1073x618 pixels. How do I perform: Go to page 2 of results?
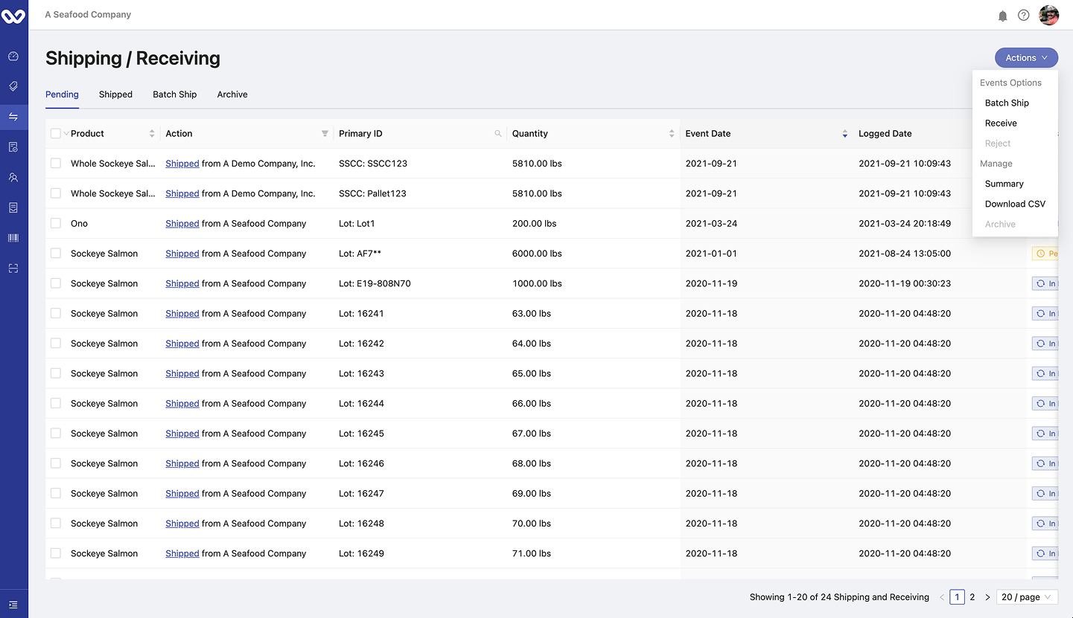tap(972, 597)
